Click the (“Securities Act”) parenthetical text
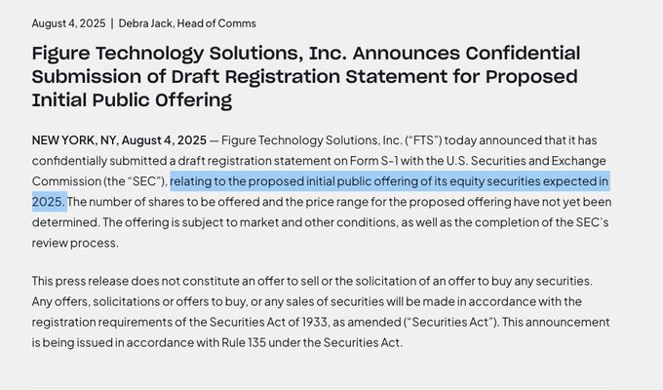 [452, 322]
